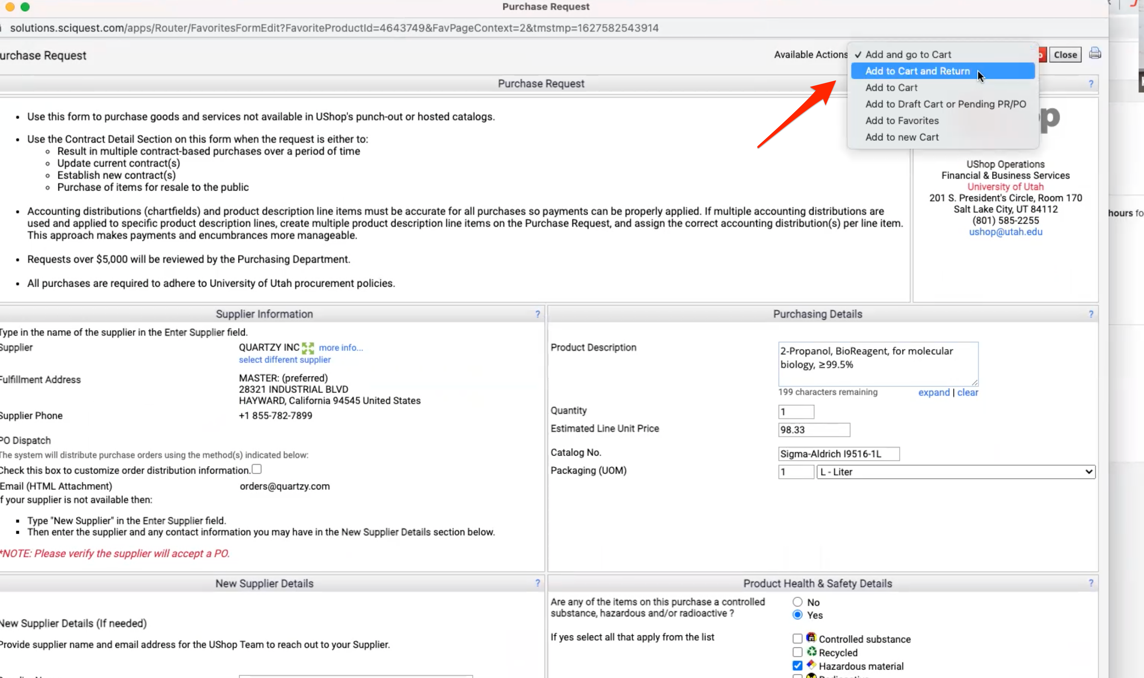The height and width of the screenshot is (678, 1144).
Task: Click the 'clear' link under Product Description
Action: [967, 392]
